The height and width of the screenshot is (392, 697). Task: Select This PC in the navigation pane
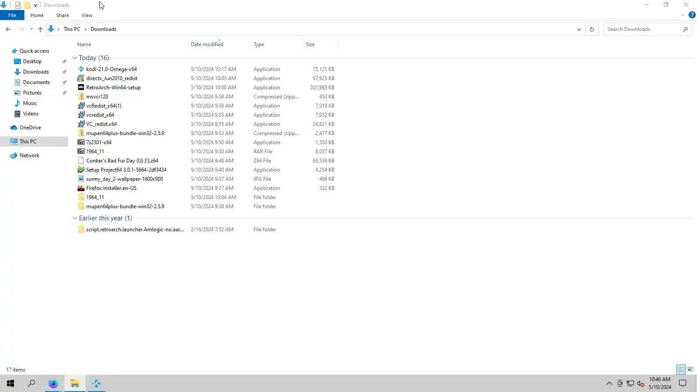click(28, 142)
